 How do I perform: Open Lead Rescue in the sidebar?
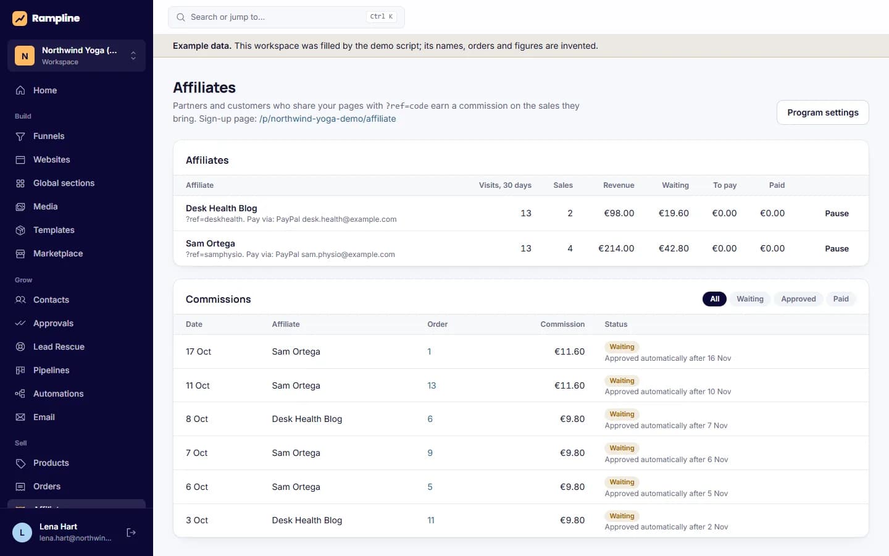click(x=77, y=347)
